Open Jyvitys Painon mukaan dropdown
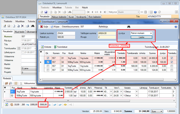 (151, 33)
